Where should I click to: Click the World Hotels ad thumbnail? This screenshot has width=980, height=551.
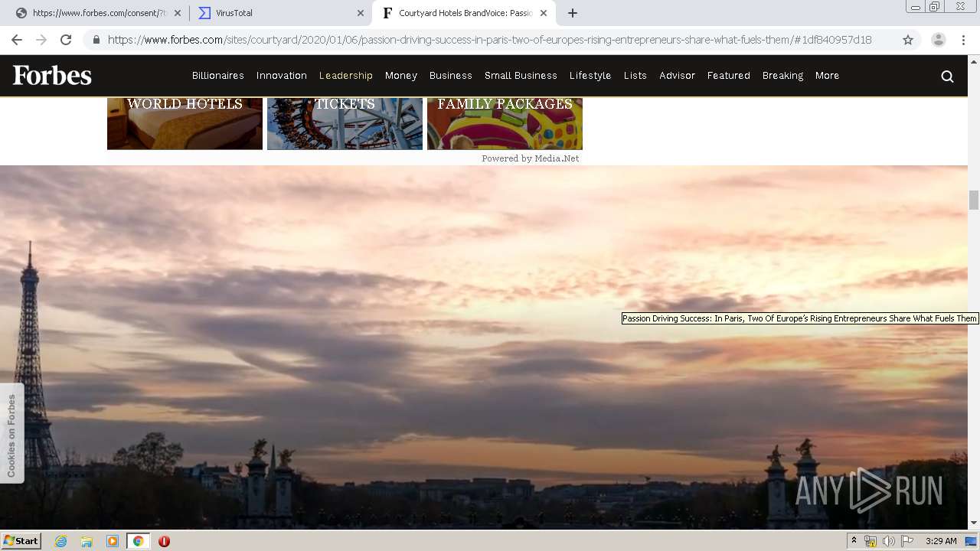[x=185, y=123]
